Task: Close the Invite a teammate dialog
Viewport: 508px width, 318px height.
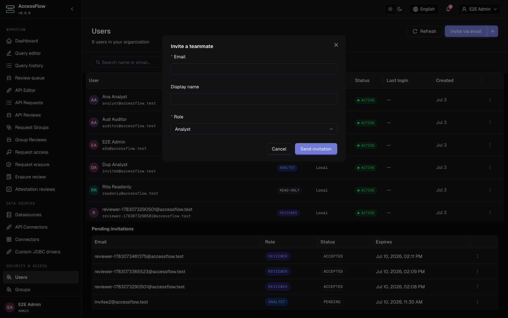Action: tap(336, 45)
